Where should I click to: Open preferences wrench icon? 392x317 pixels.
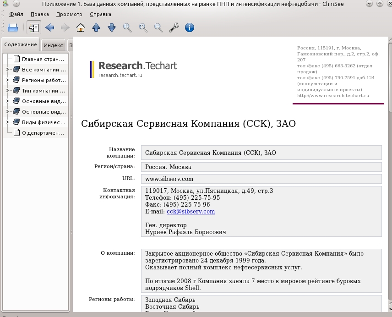tap(174, 27)
